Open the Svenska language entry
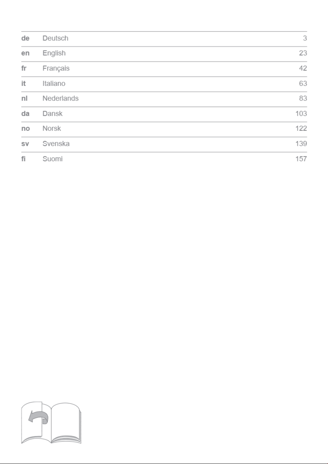 (x=56, y=144)
